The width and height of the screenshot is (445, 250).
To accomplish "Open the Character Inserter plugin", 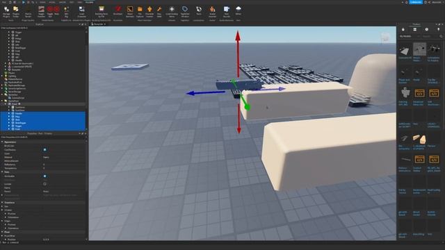I will tap(149, 12).
